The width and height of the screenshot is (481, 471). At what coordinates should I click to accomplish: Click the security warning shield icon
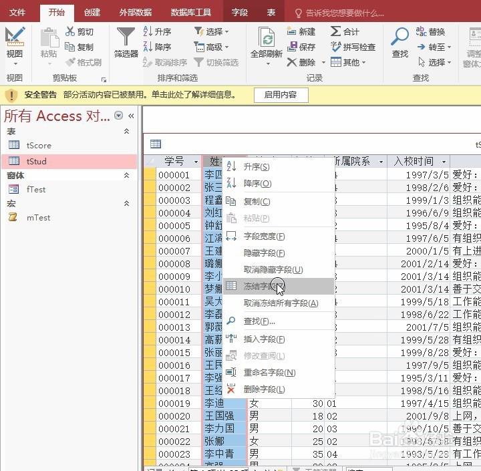11,95
